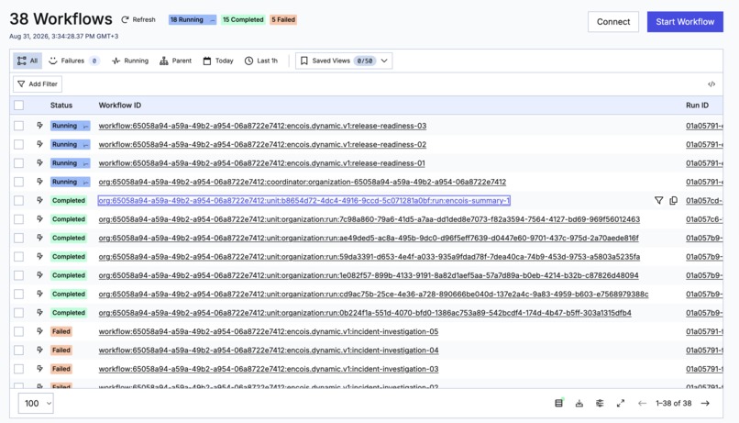Click the 15 Completed count badge
Image resolution: width=739 pixels, height=423 pixels.
[x=243, y=20]
